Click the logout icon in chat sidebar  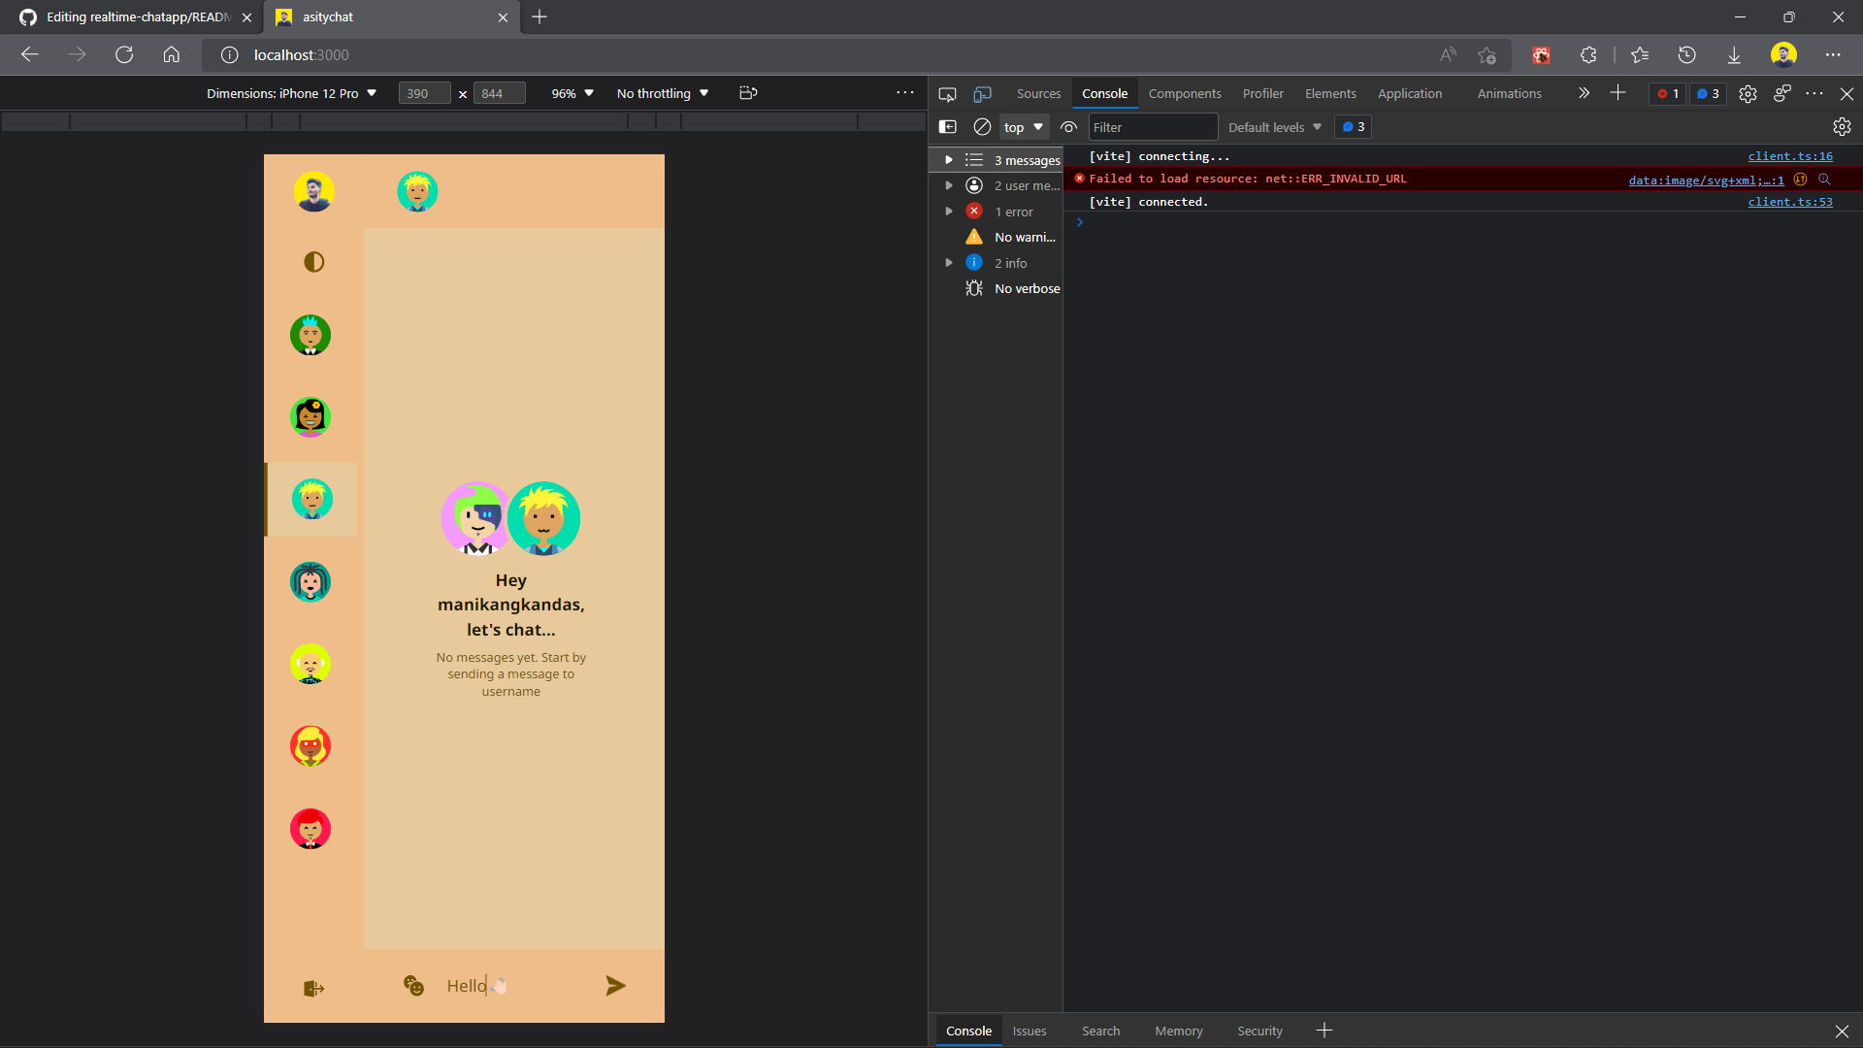click(313, 989)
